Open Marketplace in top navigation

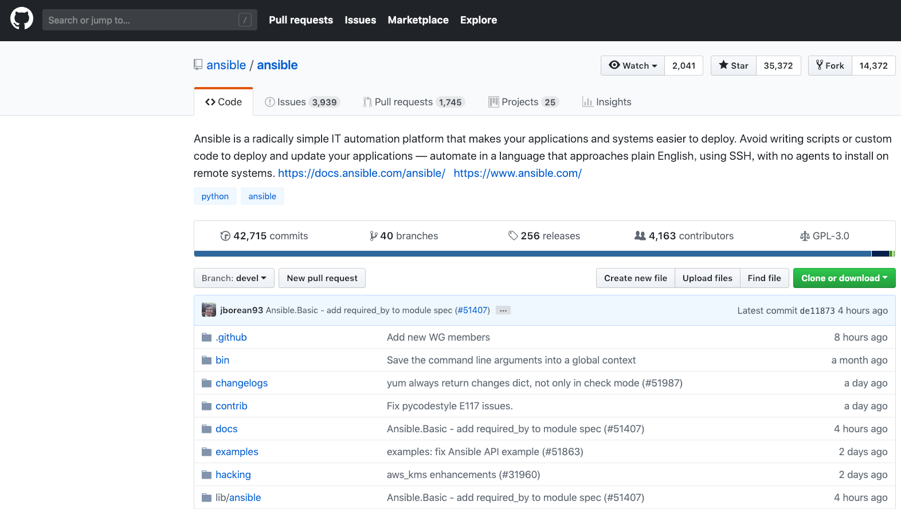click(x=418, y=20)
